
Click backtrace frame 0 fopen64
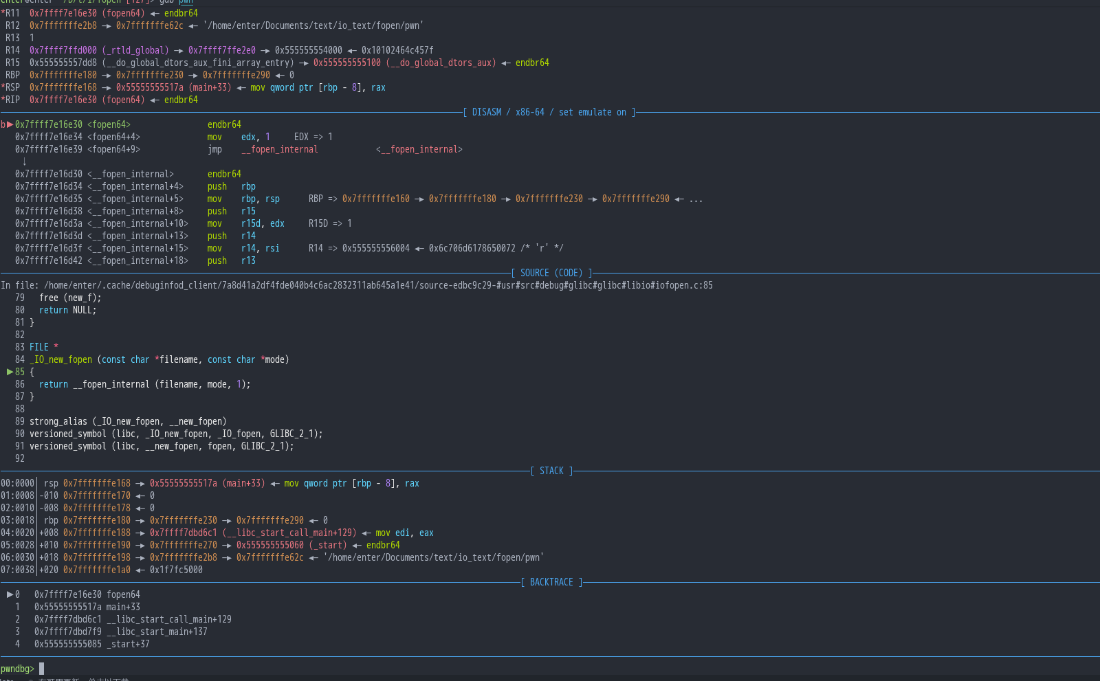tap(87, 594)
